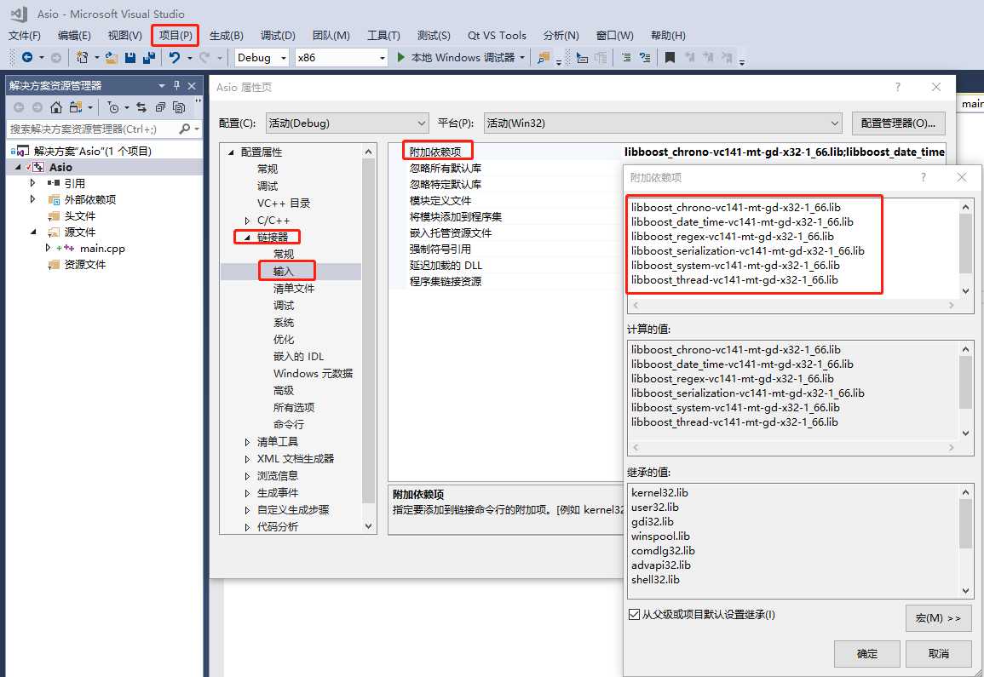The width and height of the screenshot is (984, 677).
Task: Click the Switch Views icon in Solution Explorer
Action: pos(76,107)
